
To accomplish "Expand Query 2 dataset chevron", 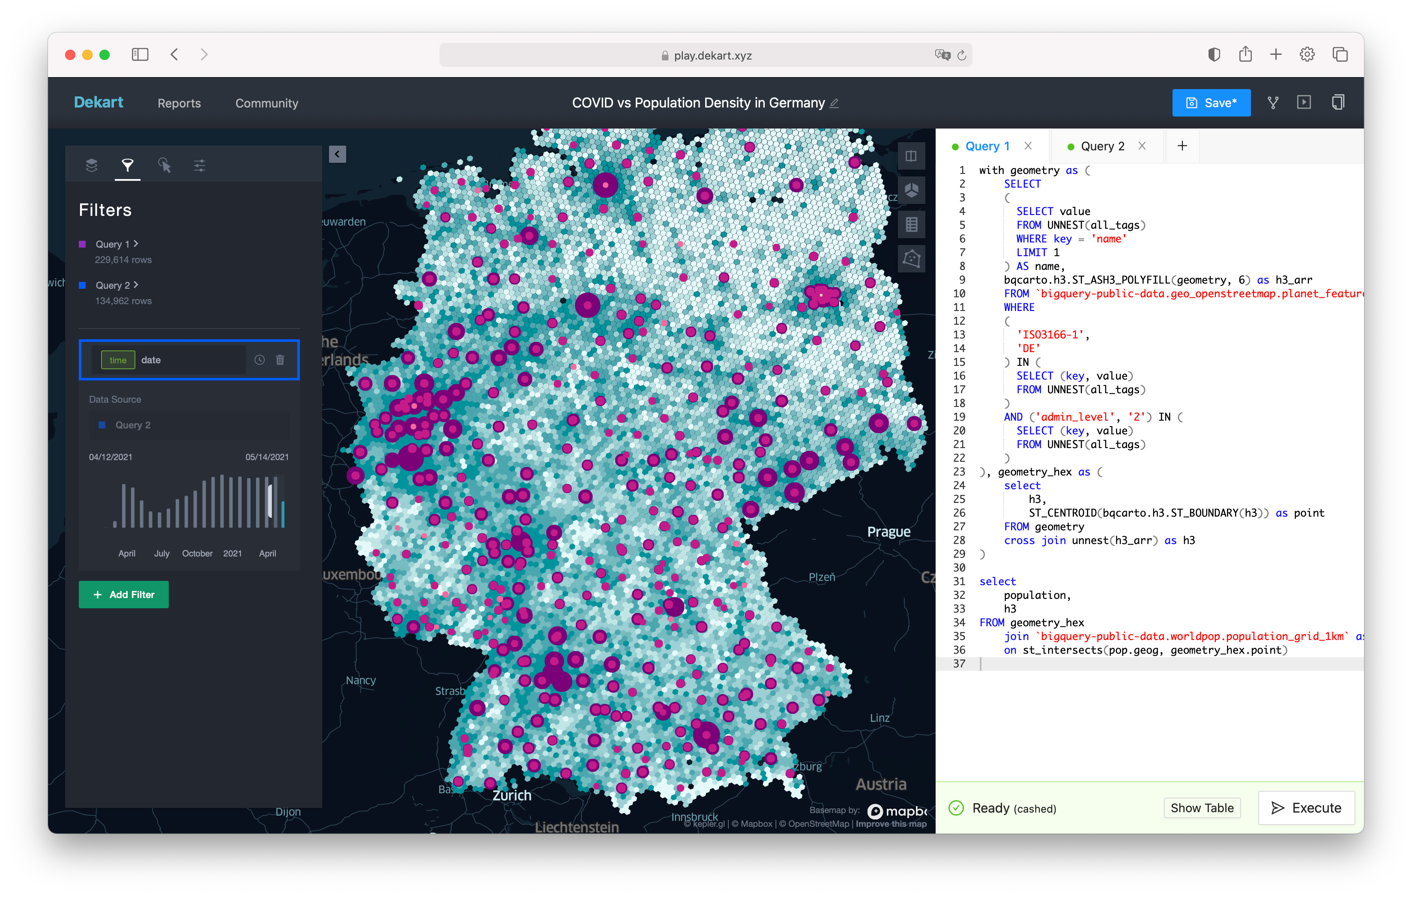I will [x=136, y=284].
